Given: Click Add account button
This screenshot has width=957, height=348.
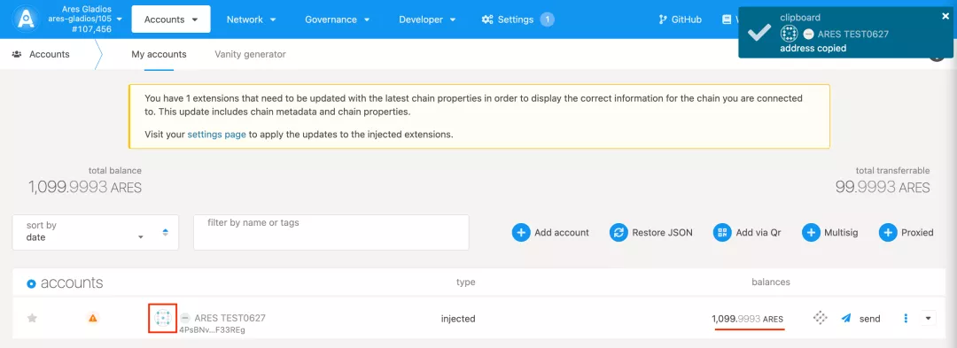Looking at the screenshot, I should (x=550, y=232).
